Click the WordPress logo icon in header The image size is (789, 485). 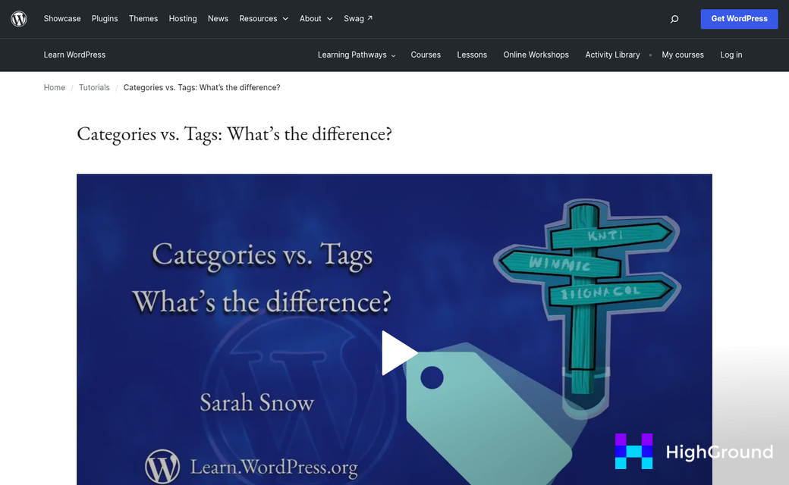19,19
